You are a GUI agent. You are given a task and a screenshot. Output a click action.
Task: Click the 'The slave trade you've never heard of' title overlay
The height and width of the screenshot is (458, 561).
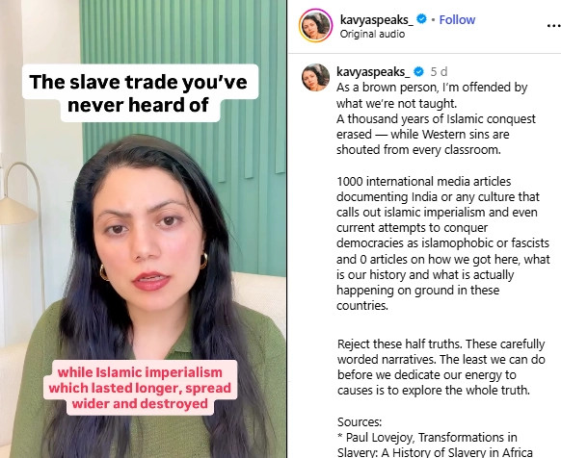point(140,93)
